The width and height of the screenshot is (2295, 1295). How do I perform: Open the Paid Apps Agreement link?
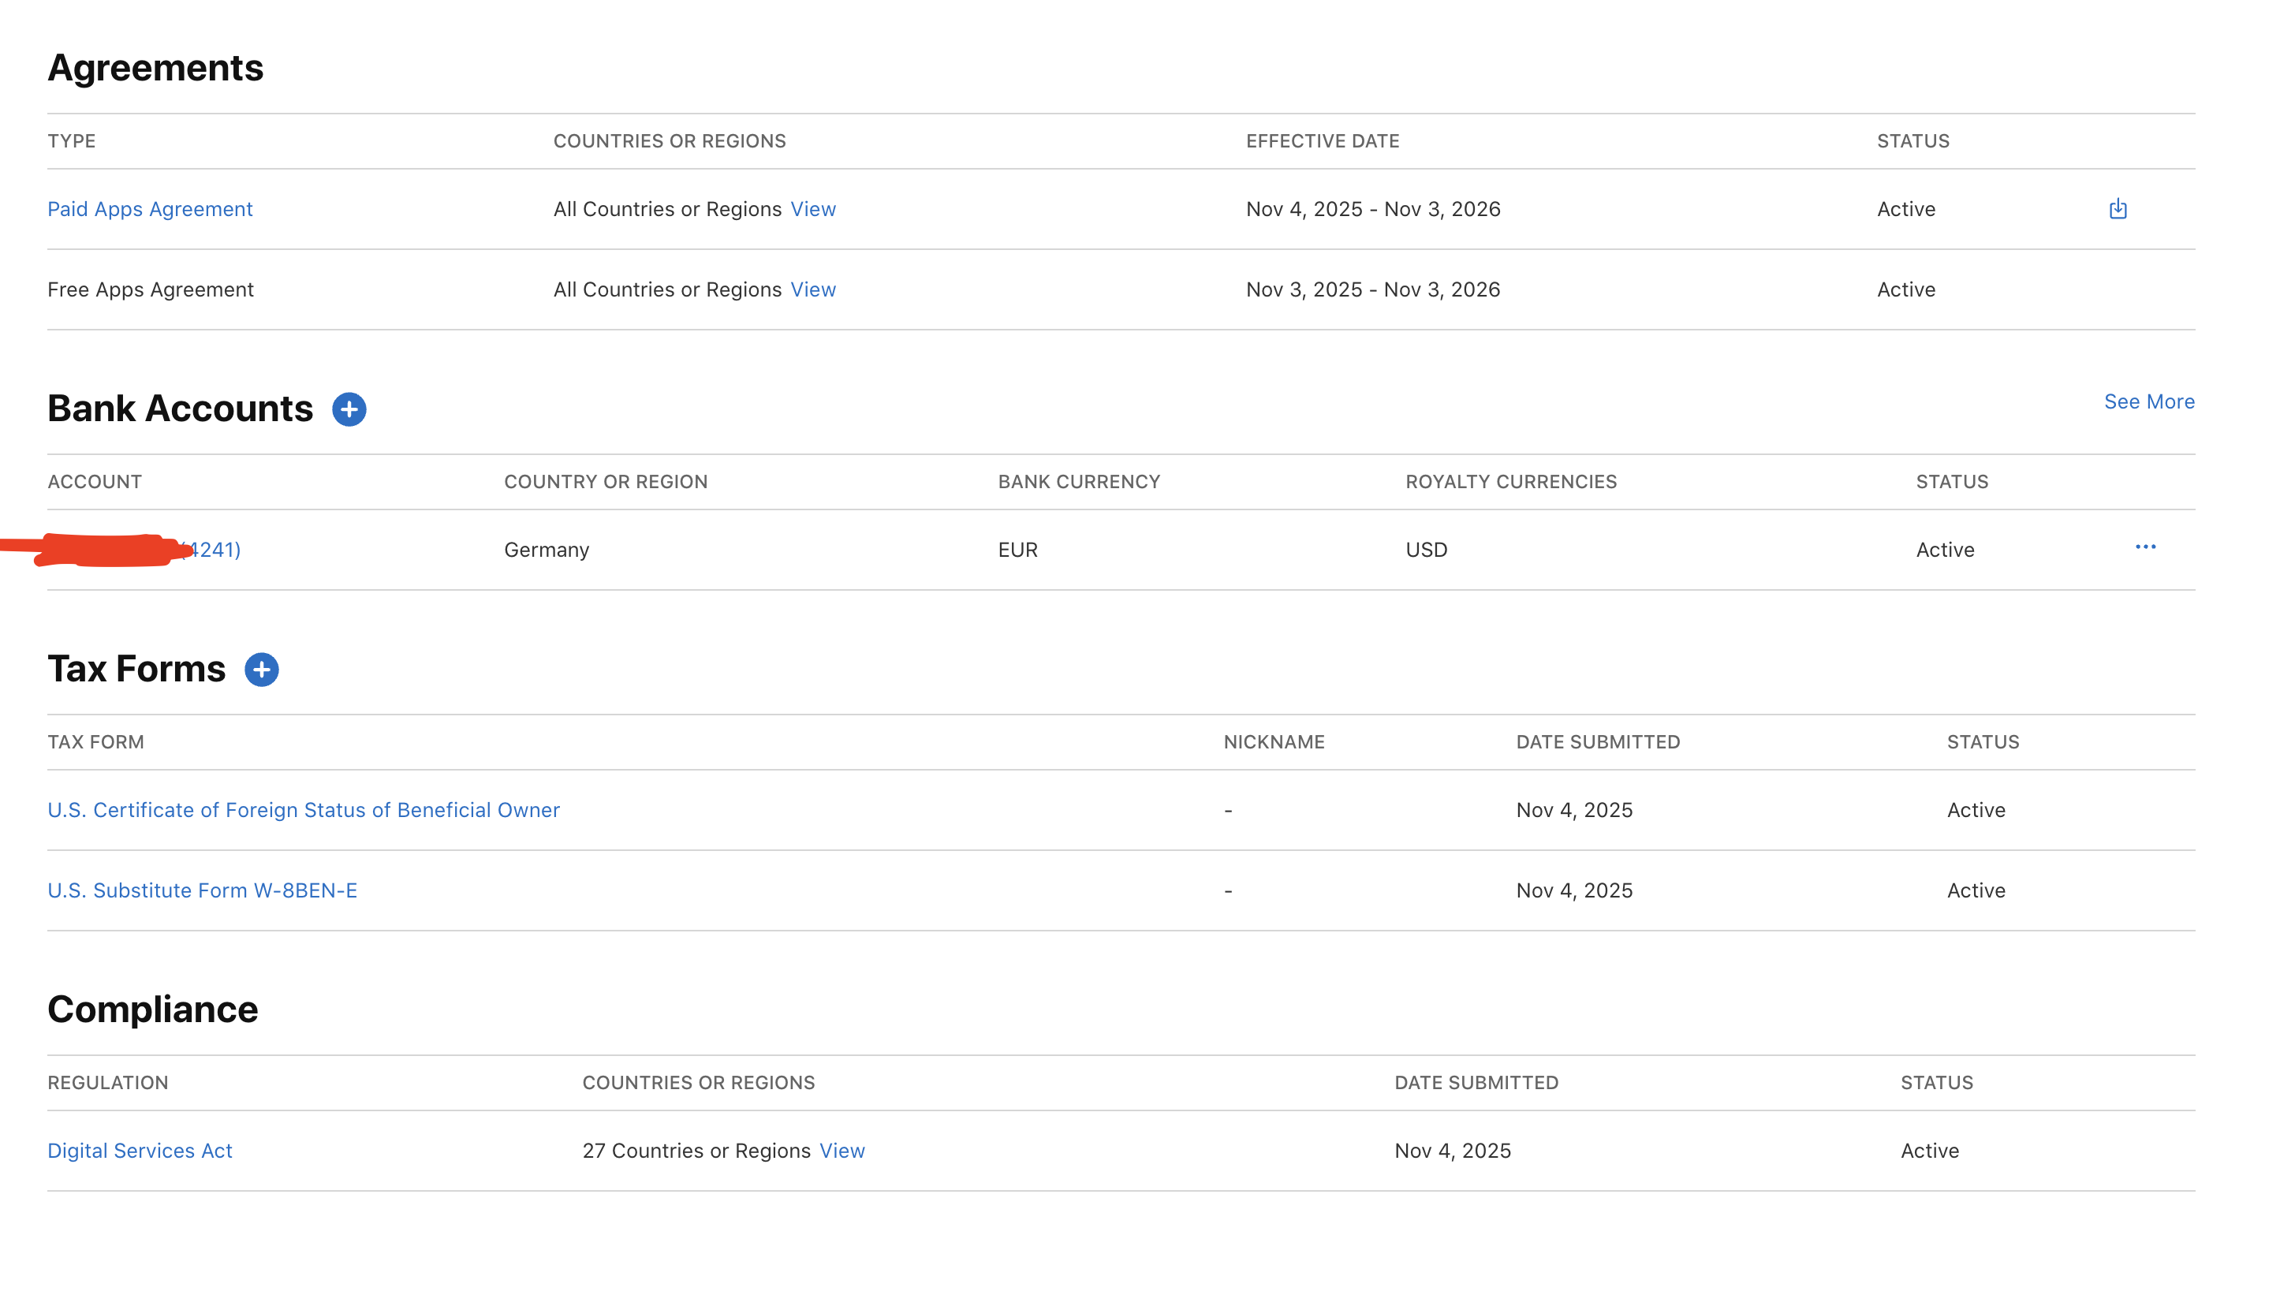click(150, 209)
